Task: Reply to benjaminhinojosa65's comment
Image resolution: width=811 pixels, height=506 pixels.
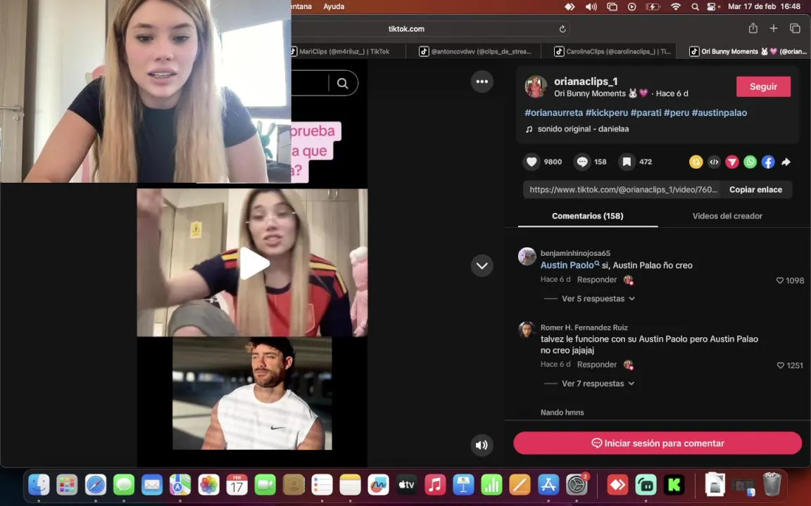Action: (597, 279)
